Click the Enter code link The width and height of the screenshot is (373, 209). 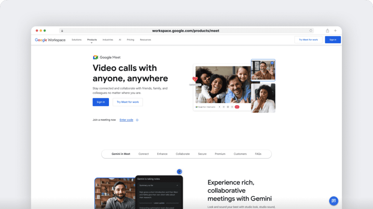(126, 120)
